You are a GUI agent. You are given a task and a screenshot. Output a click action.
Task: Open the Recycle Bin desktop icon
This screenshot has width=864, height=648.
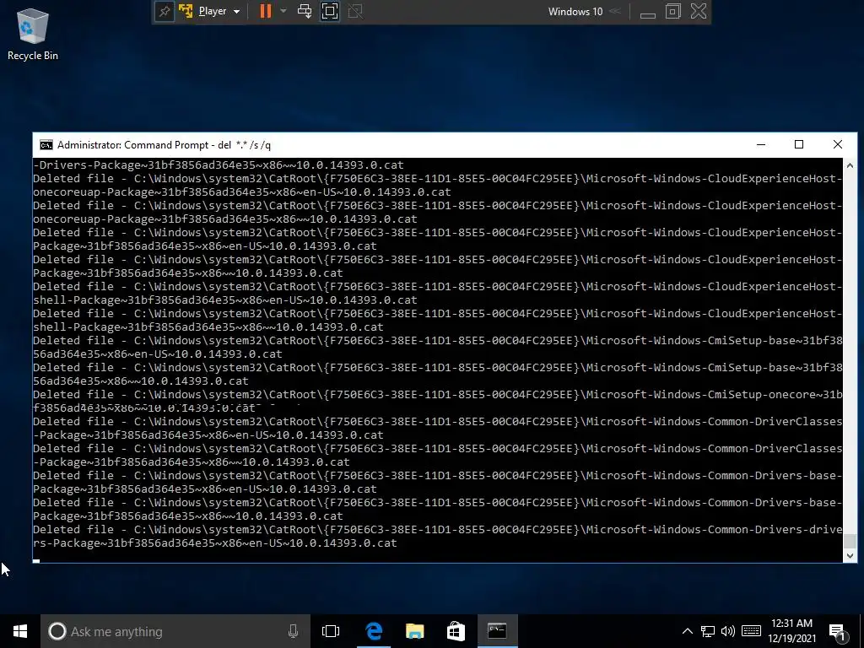[x=33, y=34]
